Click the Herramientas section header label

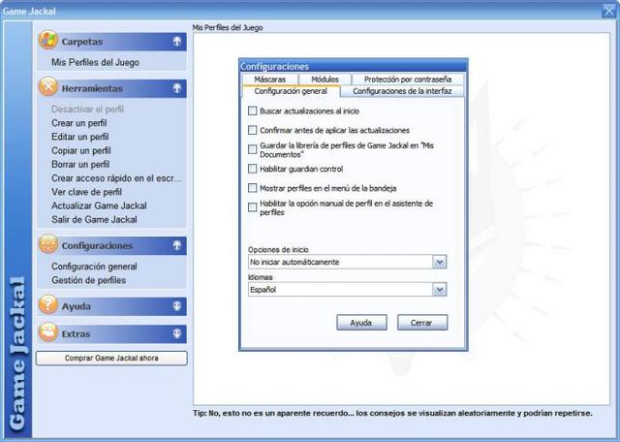[x=92, y=88]
